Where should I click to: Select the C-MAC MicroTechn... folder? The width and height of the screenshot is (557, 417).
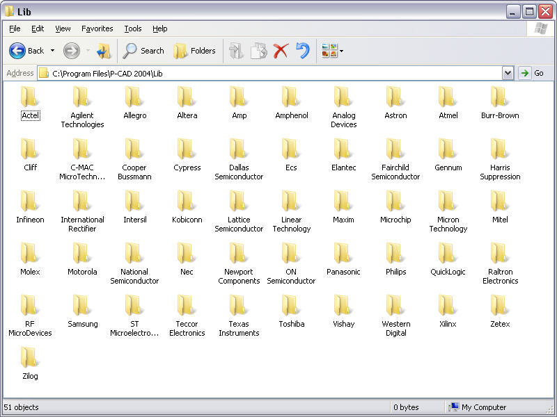[x=82, y=160]
